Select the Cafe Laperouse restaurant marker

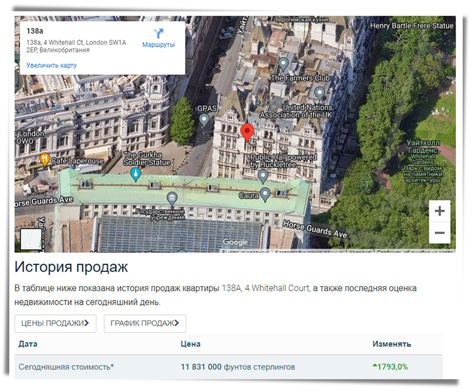coord(45,160)
